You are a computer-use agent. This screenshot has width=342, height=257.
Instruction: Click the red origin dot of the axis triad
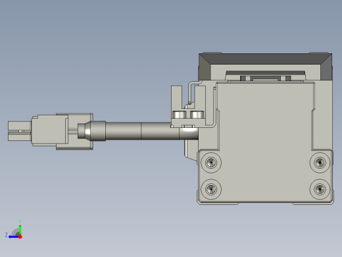click(x=20, y=237)
